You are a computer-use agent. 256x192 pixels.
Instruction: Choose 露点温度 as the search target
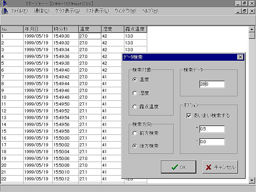[x=135, y=107]
